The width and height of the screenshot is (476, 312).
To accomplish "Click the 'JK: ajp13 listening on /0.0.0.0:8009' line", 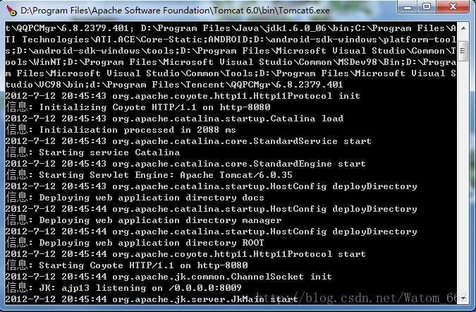I will pyautogui.click(x=123, y=288).
